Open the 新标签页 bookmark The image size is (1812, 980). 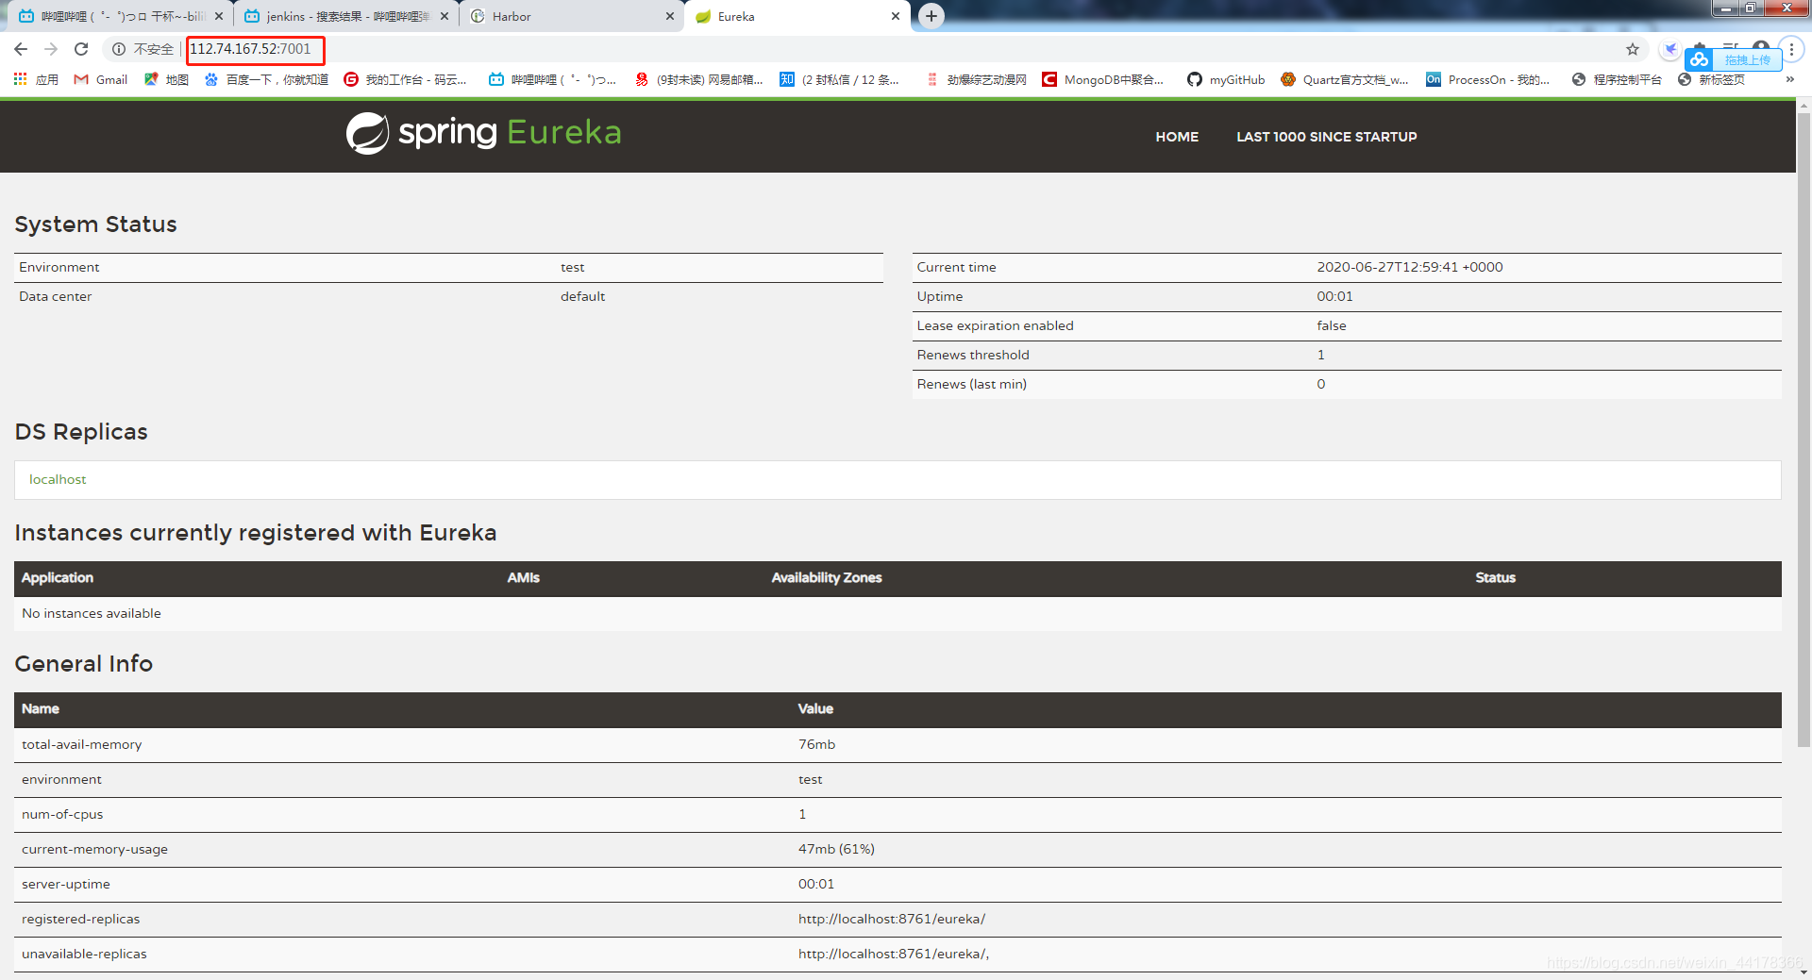pyautogui.click(x=1711, y=79)
